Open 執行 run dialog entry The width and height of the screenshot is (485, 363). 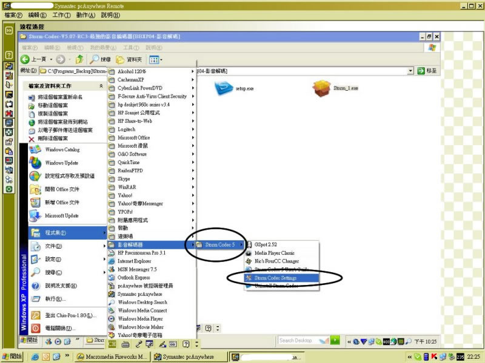tap(67, 299)
